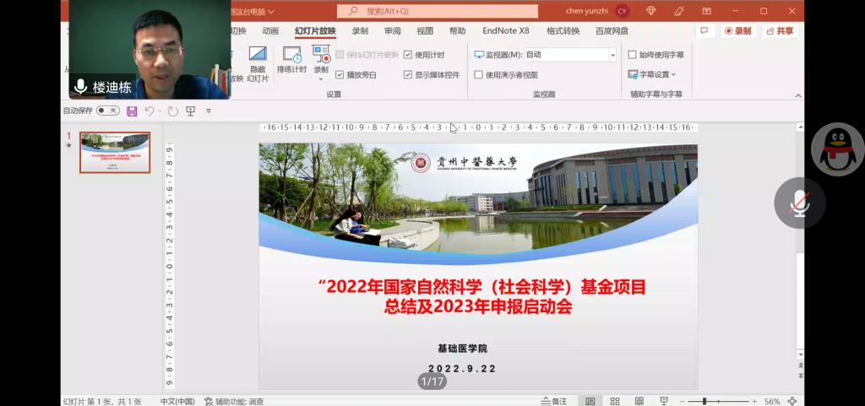Switch to the EndNote X8 tab
The width and height of the screenshot is (865, 406).
tap(505, 31)
